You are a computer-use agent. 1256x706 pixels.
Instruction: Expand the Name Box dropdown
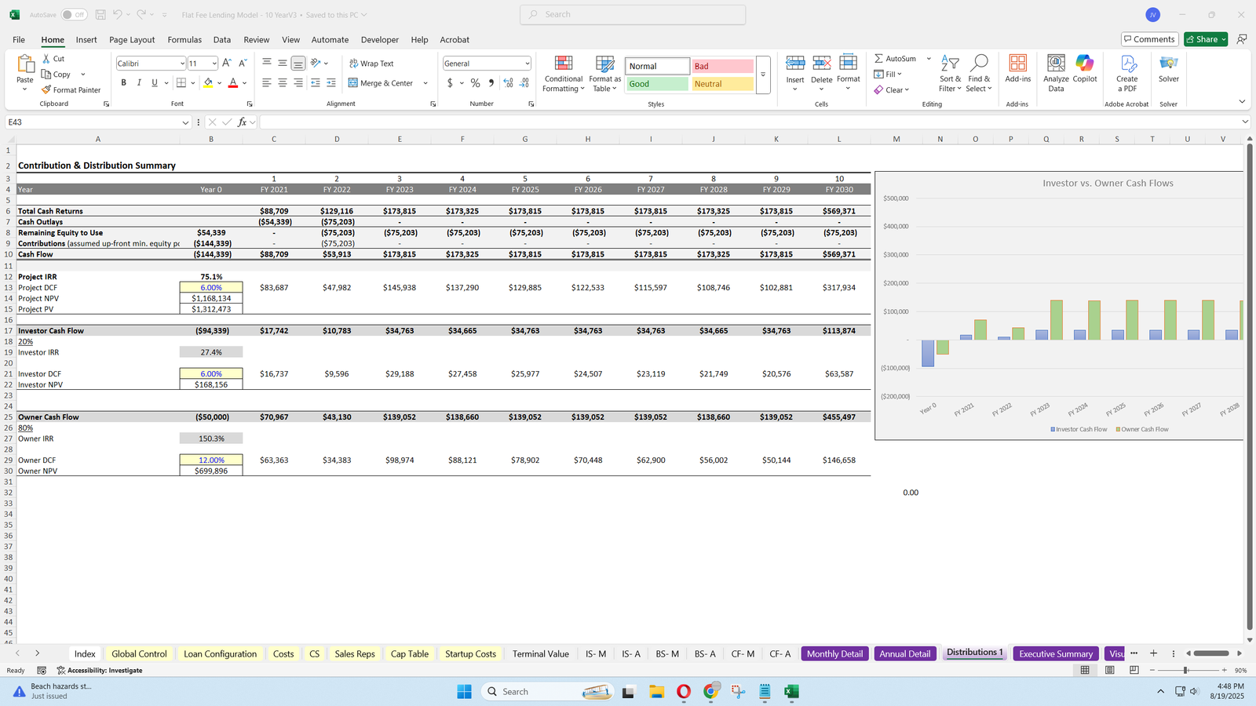[185, 122]
